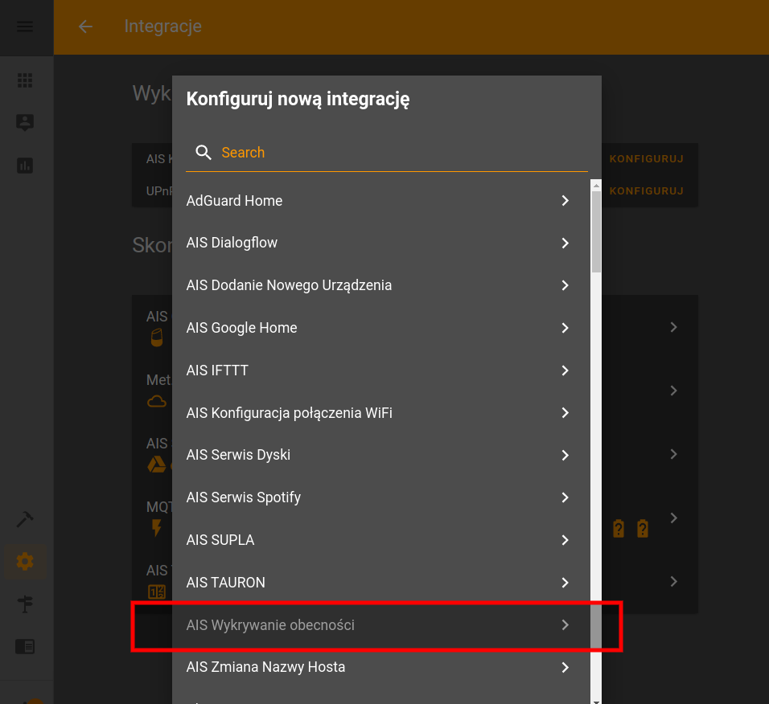
Task: Select AIS Wykrywanie obecności
Action: (x=381, y=625)
